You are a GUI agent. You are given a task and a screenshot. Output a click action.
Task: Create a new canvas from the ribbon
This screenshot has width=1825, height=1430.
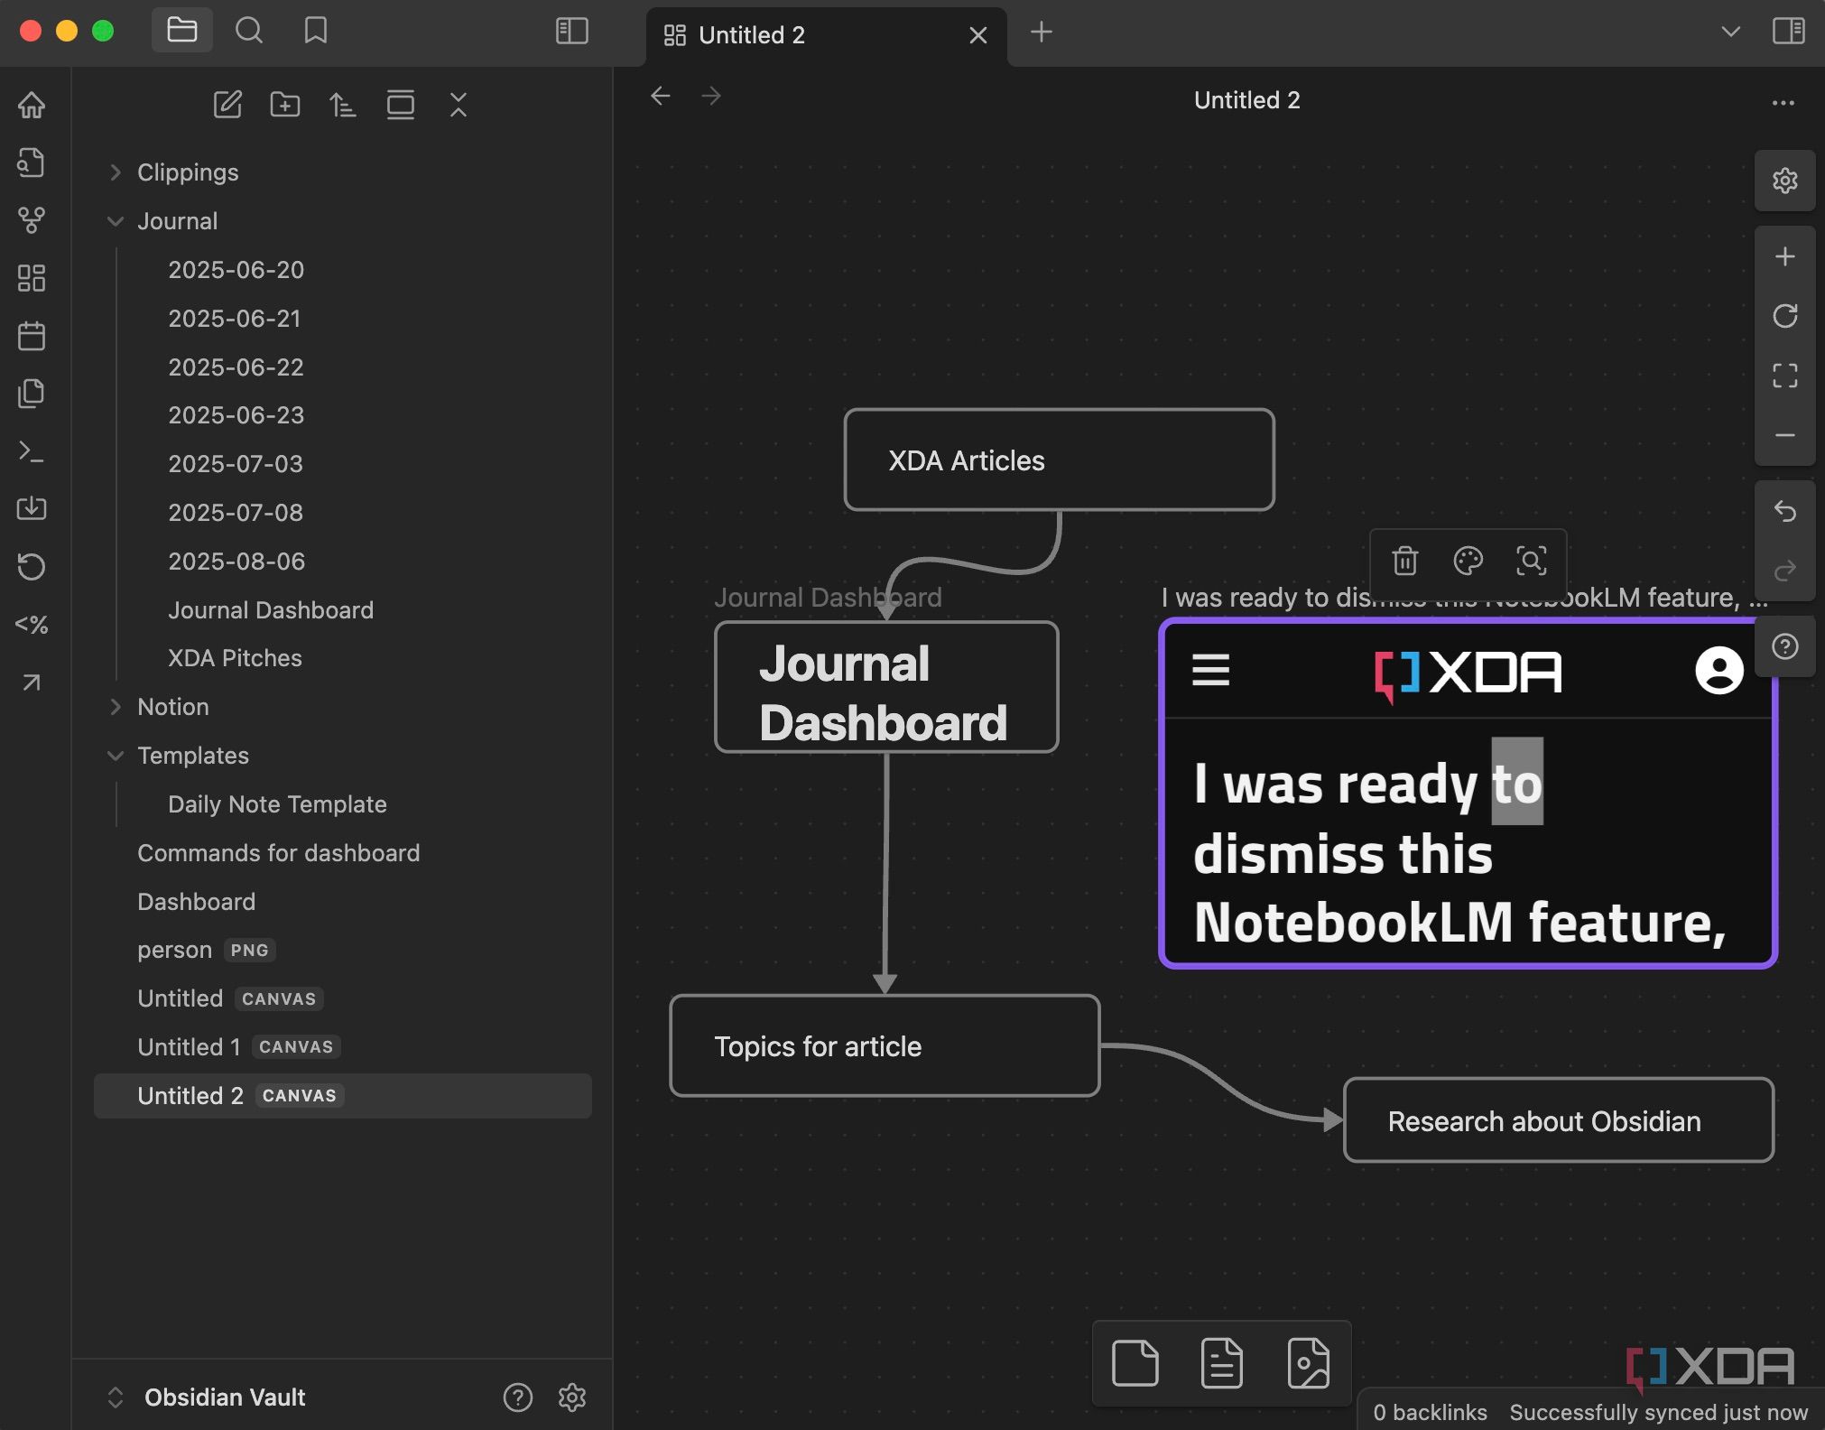[x=32, y=278]
